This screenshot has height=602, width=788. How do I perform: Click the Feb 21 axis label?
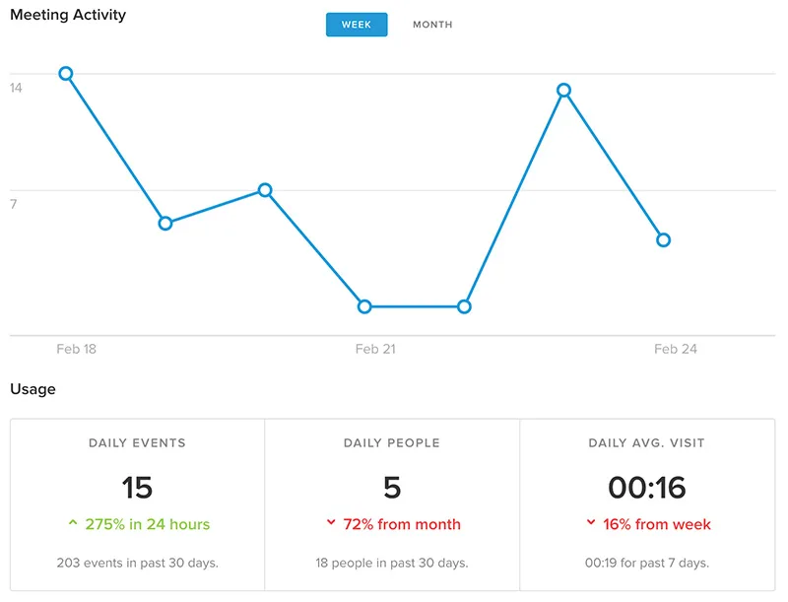(375, 349)
